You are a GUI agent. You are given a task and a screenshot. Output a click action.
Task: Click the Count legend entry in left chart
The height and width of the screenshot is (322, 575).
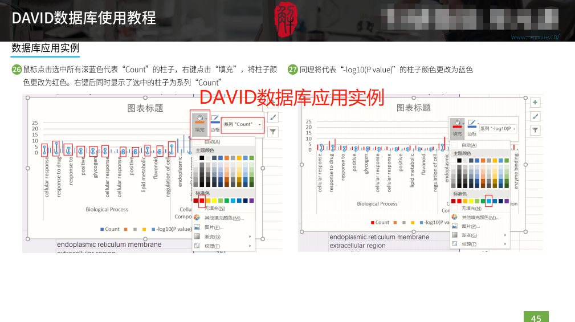(109, 229)
